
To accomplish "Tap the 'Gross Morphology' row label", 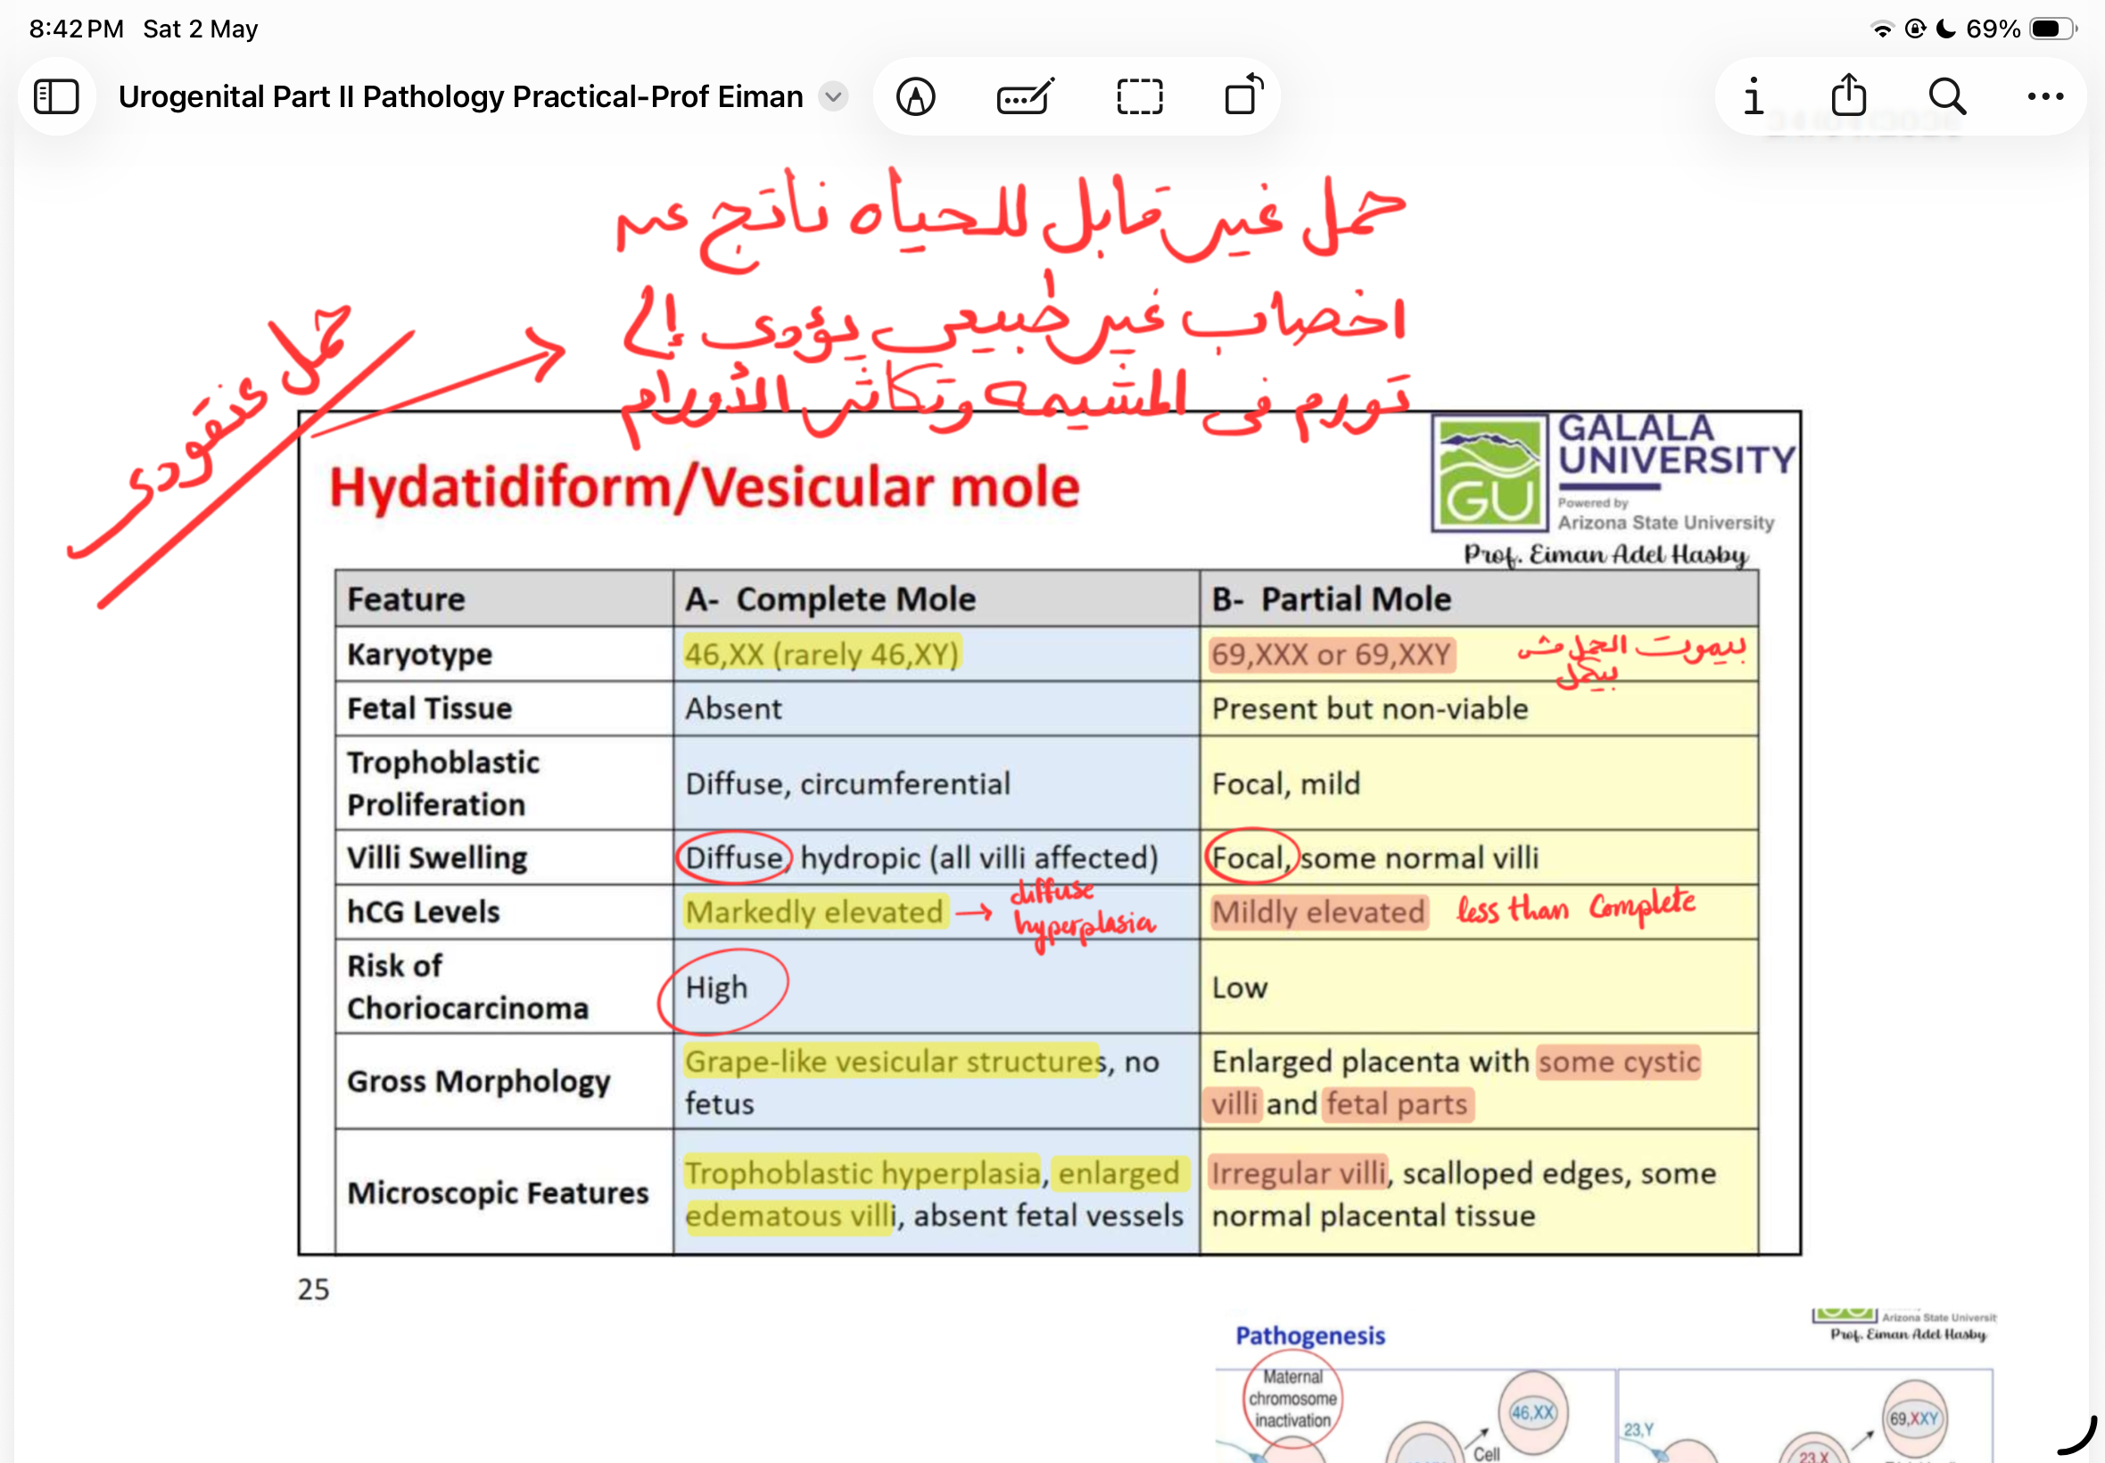I will click(x=478, y=1081).
